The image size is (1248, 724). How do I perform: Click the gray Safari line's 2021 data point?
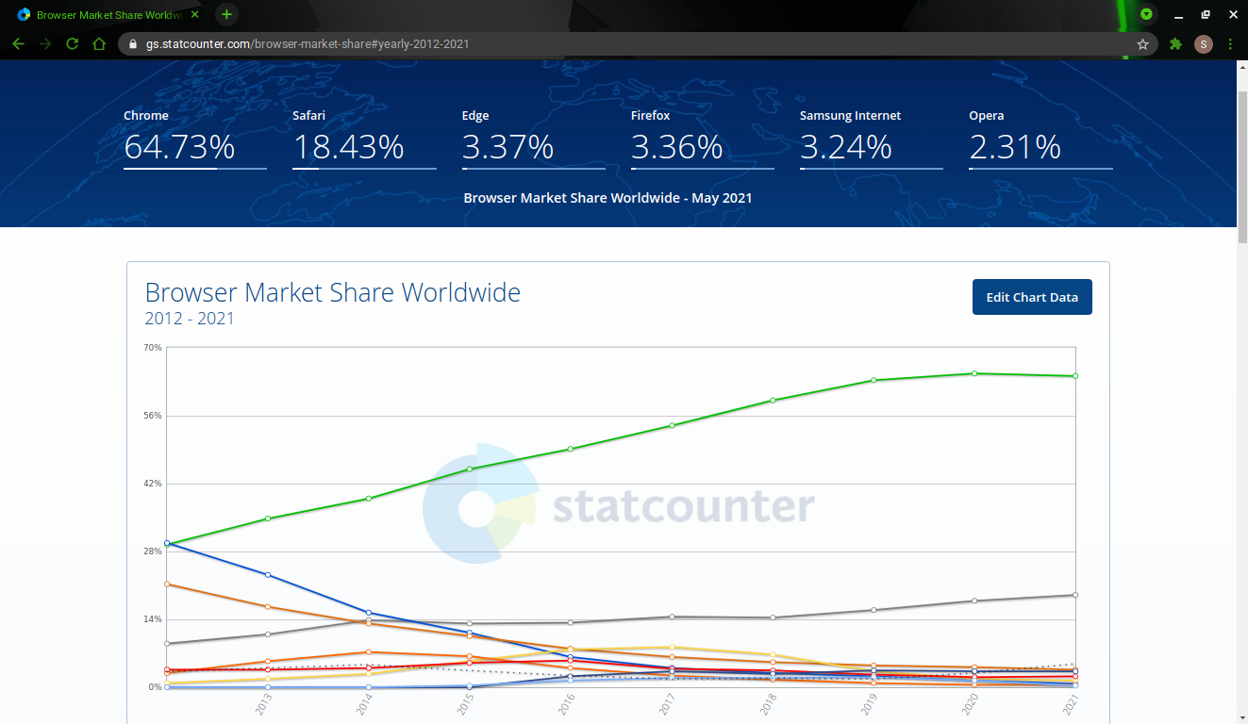(1074, 595)
